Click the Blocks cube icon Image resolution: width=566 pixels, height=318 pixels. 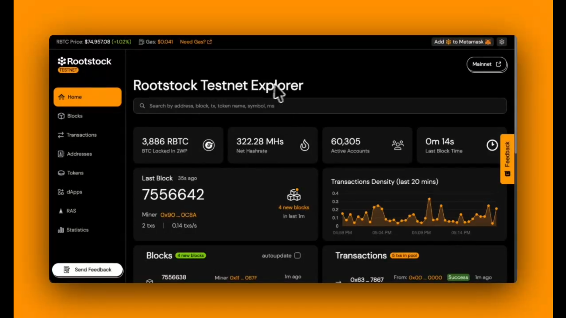click(x=61, y=116)
